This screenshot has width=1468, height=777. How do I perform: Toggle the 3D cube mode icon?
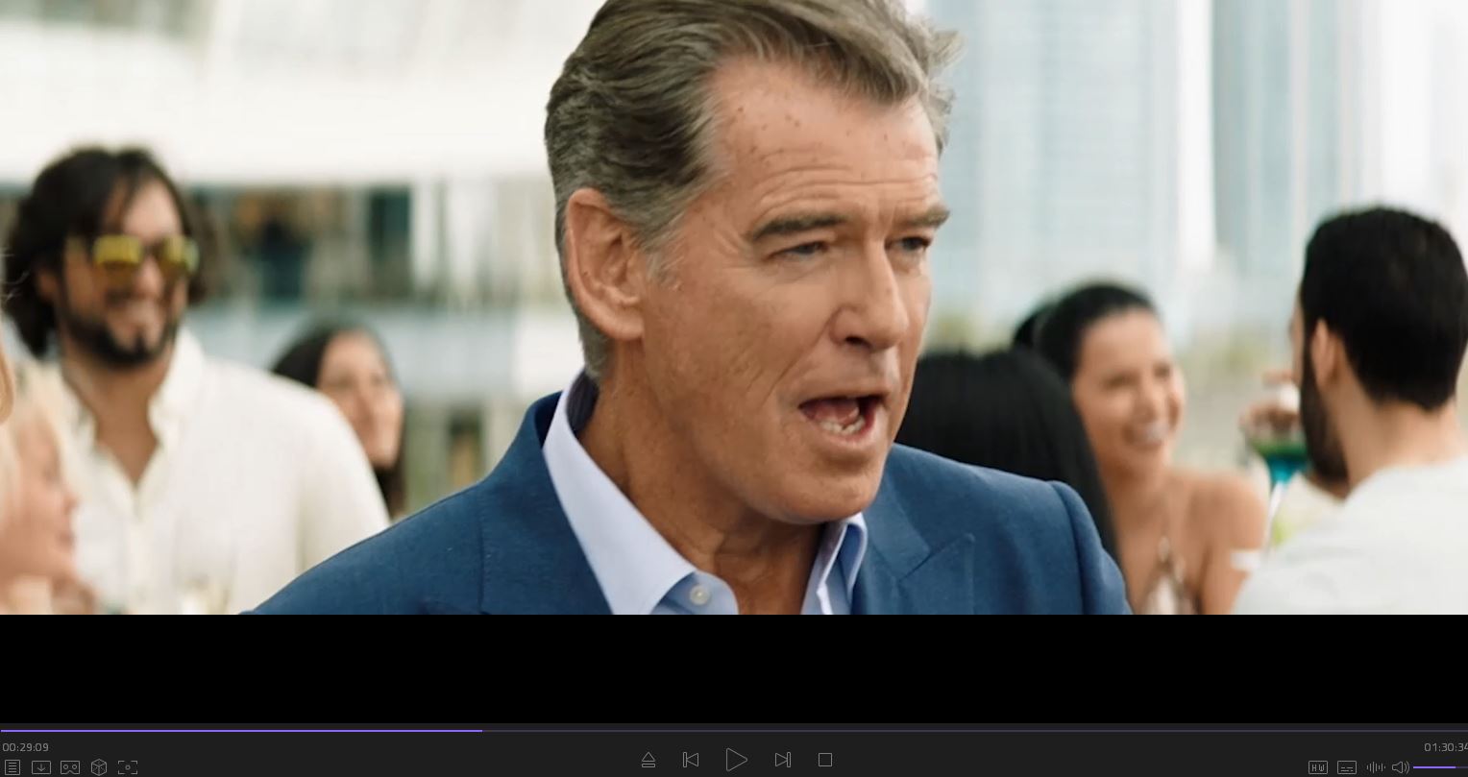tap(99, 767)
